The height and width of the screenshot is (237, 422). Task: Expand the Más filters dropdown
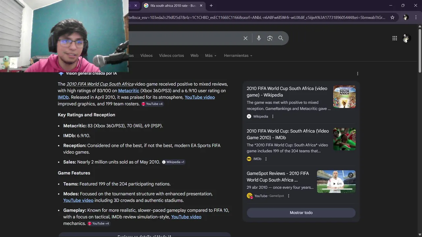coord(211,56)
